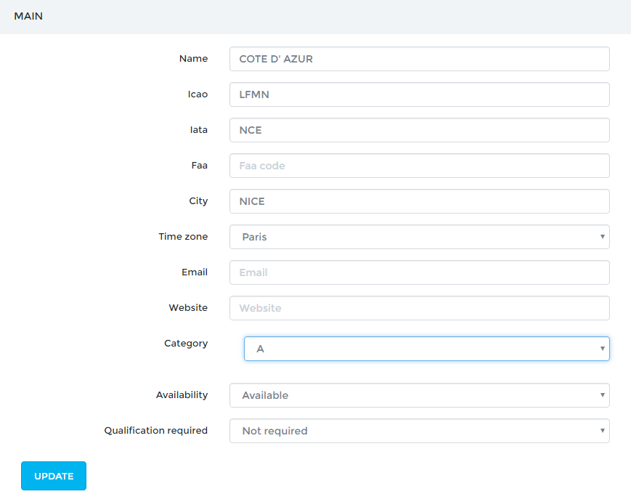Focus the City input showing NICE
The height and width of the screenshot is (502, 631).
pos(419,201)
